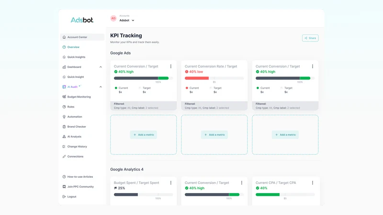The height and width of the screenshot is (215, 383).
Task: Open options menu of third Google Ads Conversion card
Action: coord(313,66)
